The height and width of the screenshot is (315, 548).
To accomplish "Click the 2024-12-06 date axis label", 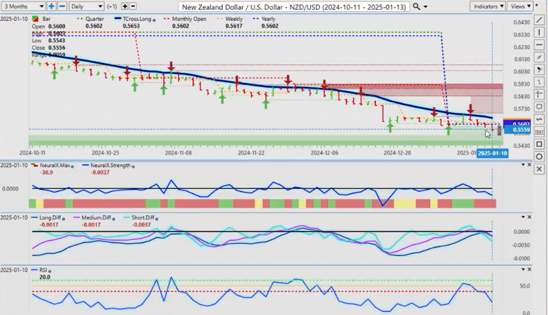I will [x=324, y=152].
